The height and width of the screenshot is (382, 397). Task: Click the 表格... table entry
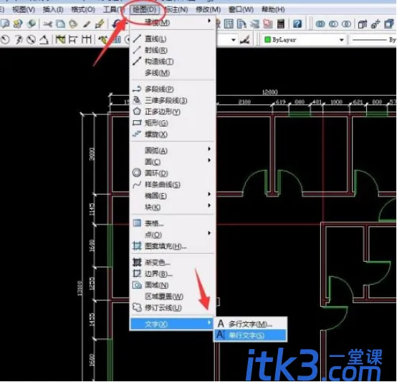(172, 223)
